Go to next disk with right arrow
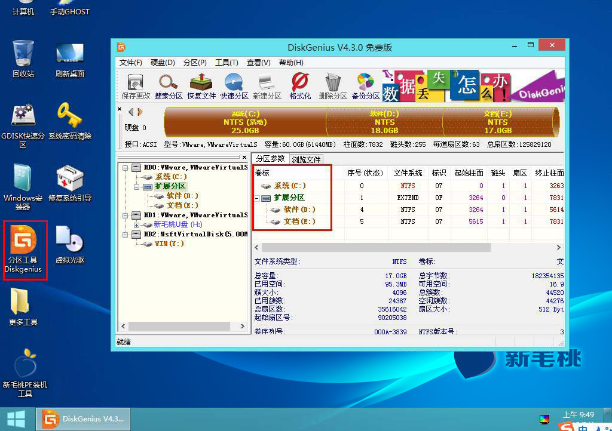Viewport: 612px width, 431px height. coord(140,112)
